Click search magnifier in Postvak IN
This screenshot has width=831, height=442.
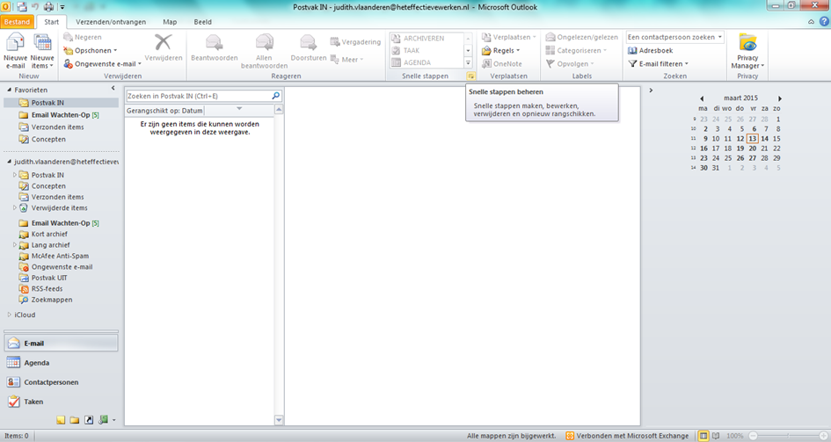point(275,96)
